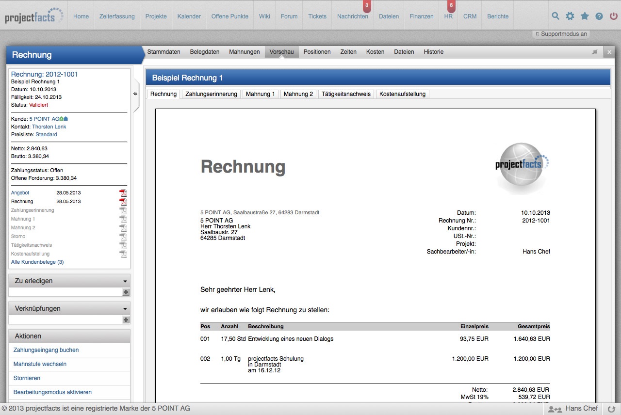
Task: Add a link with the Verknüpfungen plus
Action: coord(126,320)
